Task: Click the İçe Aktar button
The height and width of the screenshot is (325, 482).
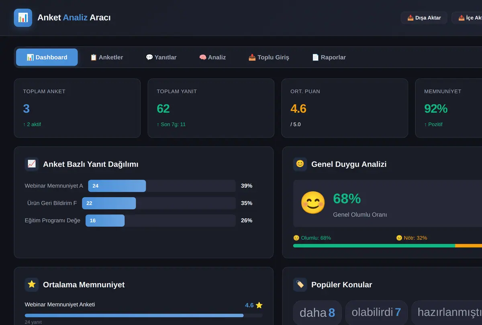Action: tap(467, 18)
